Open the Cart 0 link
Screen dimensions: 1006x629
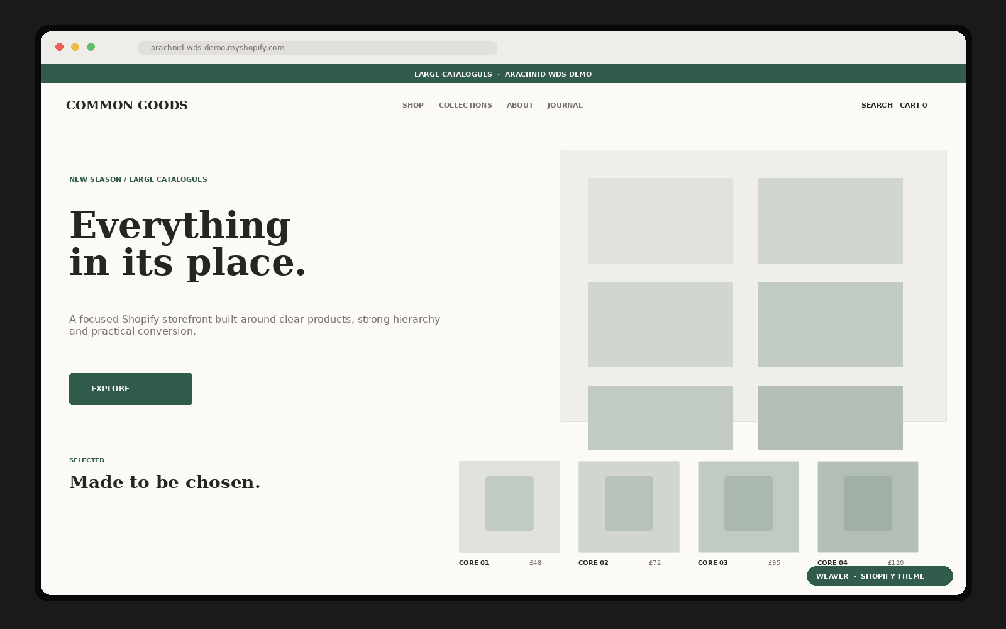coord(914,105)
